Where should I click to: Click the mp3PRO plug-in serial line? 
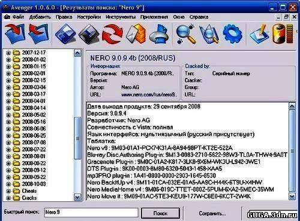[x=151, y=175]
